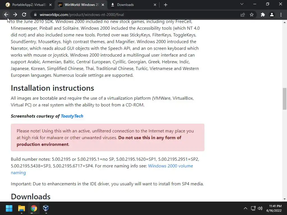287x215 pixels.
Task: Open Windows Start menu
Action: [9, 208]
